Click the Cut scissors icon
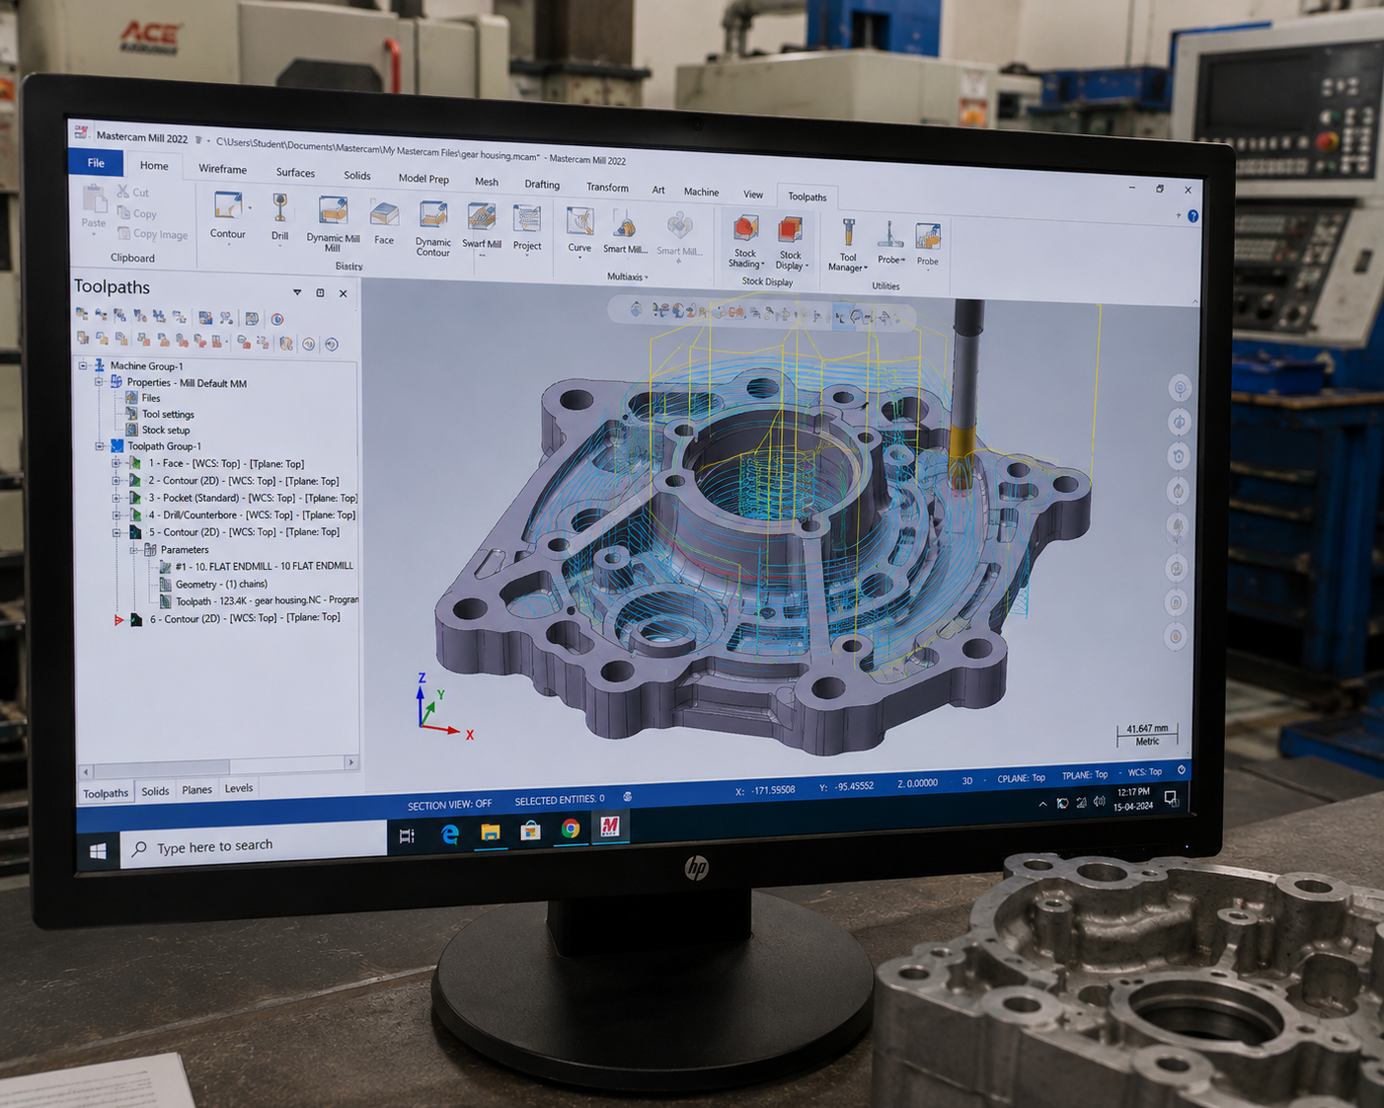The width and height of the screenshot is (1384, 1108). coord(123,192)
